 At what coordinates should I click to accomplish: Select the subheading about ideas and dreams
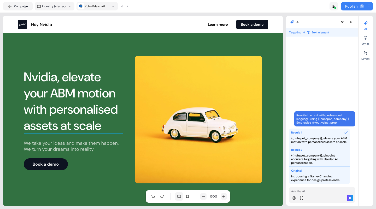(71, 146)
